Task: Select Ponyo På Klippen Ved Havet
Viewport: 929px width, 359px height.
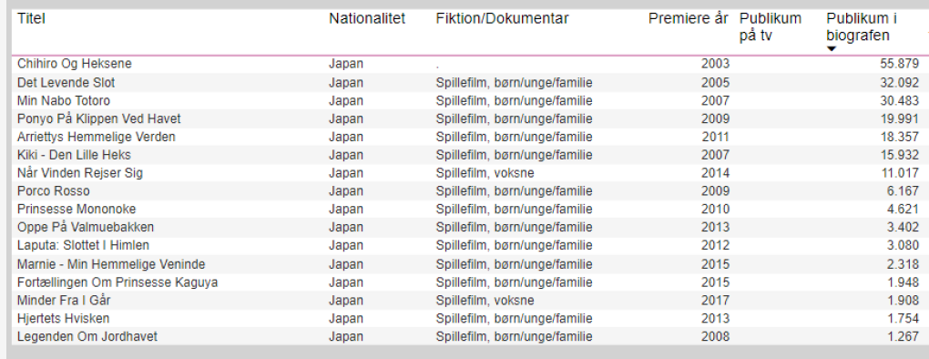Action: 99,118
